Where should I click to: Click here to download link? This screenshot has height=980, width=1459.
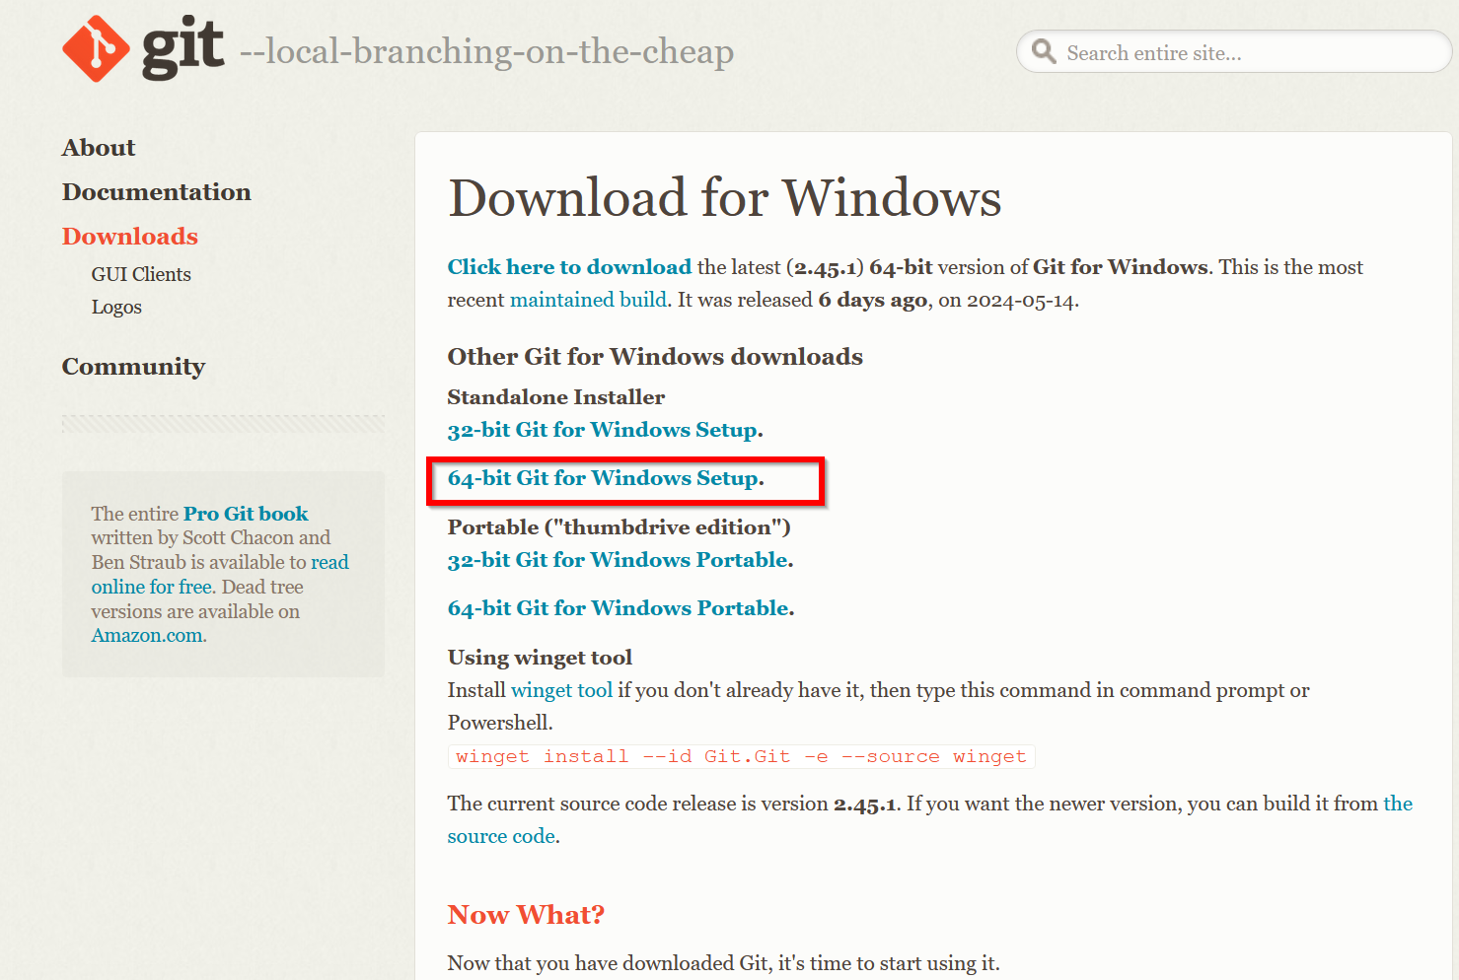tap(569, 267)
